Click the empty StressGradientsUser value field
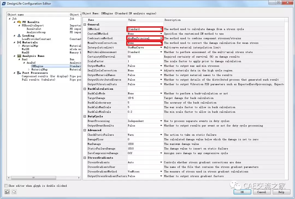The width and height of the screenshot is (295, 199). [x=145, y=167]
